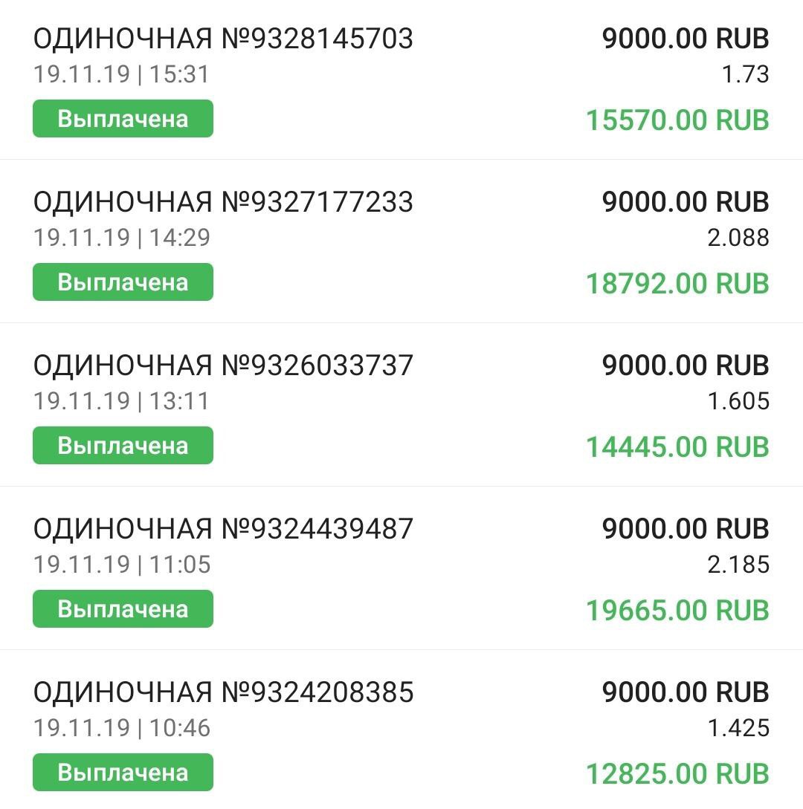This screenshot has height=809, width=803.
Task: Tap the Выплачена badge for bet №9327177233
Action: pyautogui.click(x=123, y=282)
